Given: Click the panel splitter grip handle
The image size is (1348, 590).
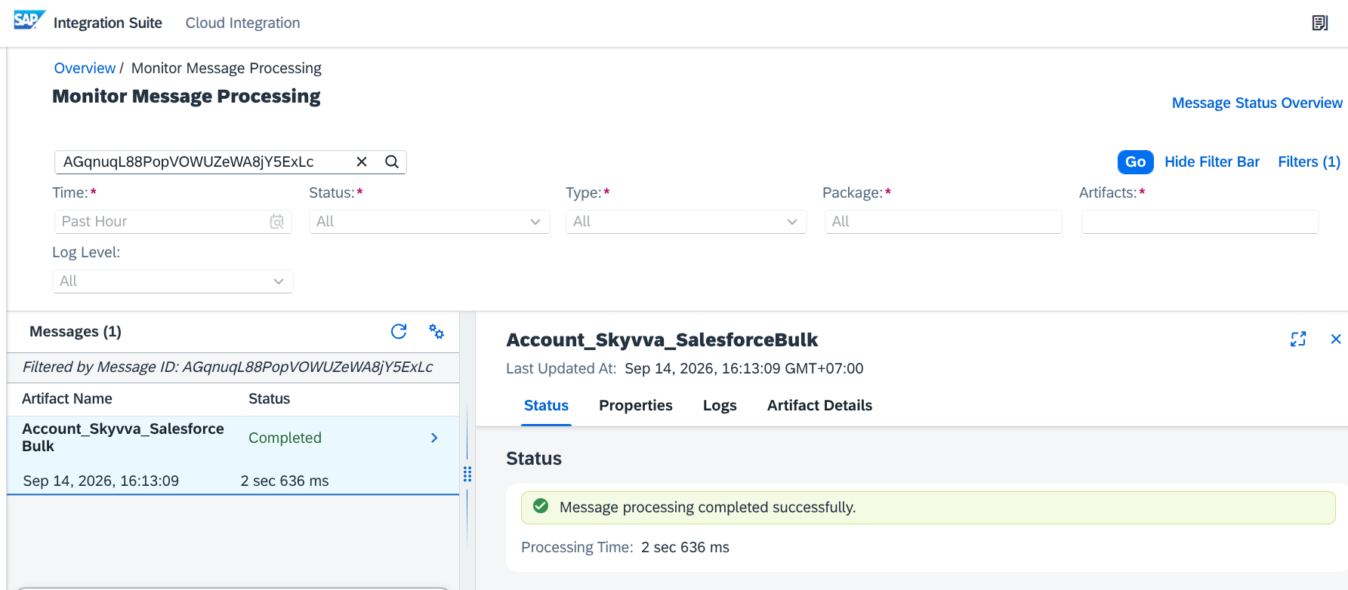Looking at the screenshot, I should 467,474.
